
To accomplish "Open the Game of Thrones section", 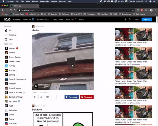I will tap(15, 92).
